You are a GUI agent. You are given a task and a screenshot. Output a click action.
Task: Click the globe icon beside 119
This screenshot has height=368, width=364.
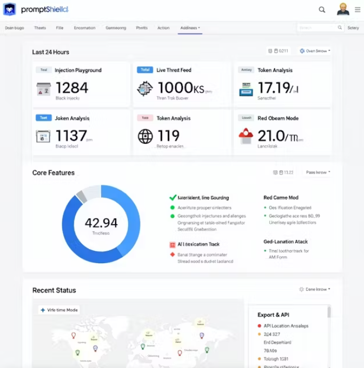[145, 136]
